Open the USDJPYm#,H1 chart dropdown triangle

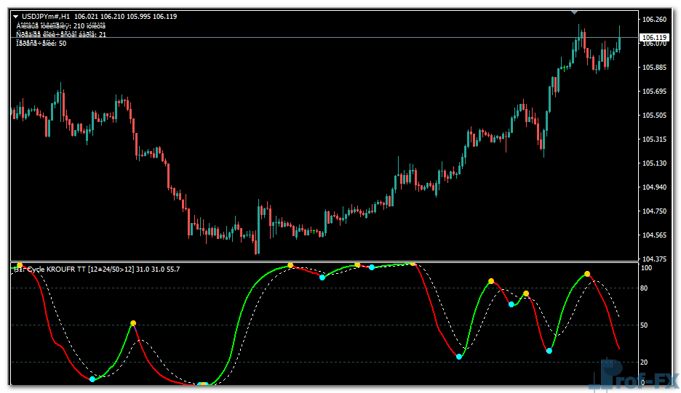click(15, 16)
